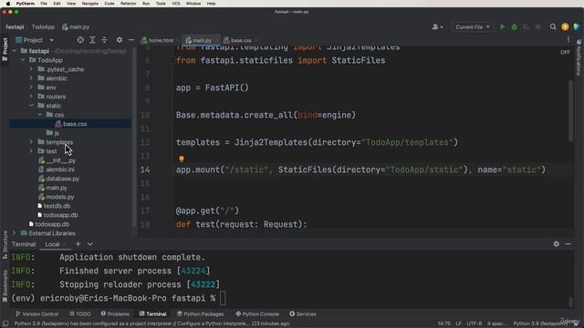Open the Project view selector dropdown
Viewport: 584px width, 328px height.
tap(35, 40)
